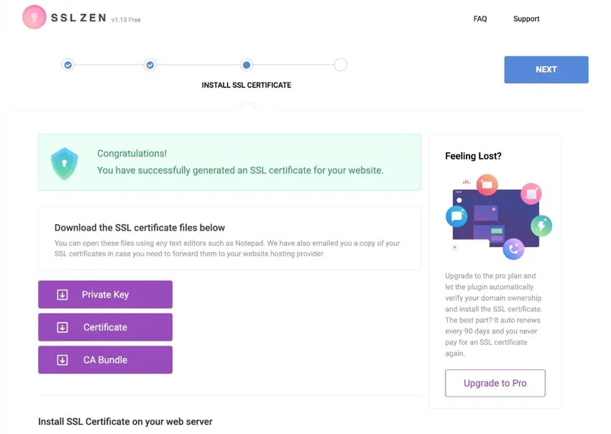
Task: Click the final unfilled step circle on the progress bar
Action: [x=340, y=65]
